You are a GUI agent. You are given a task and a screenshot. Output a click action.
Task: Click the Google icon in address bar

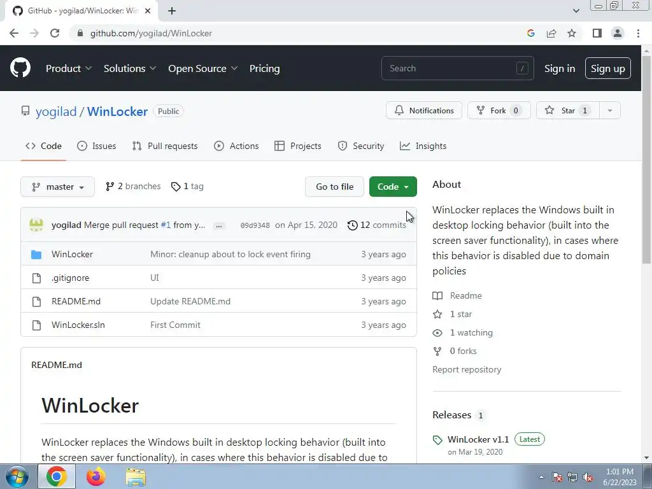530,33
